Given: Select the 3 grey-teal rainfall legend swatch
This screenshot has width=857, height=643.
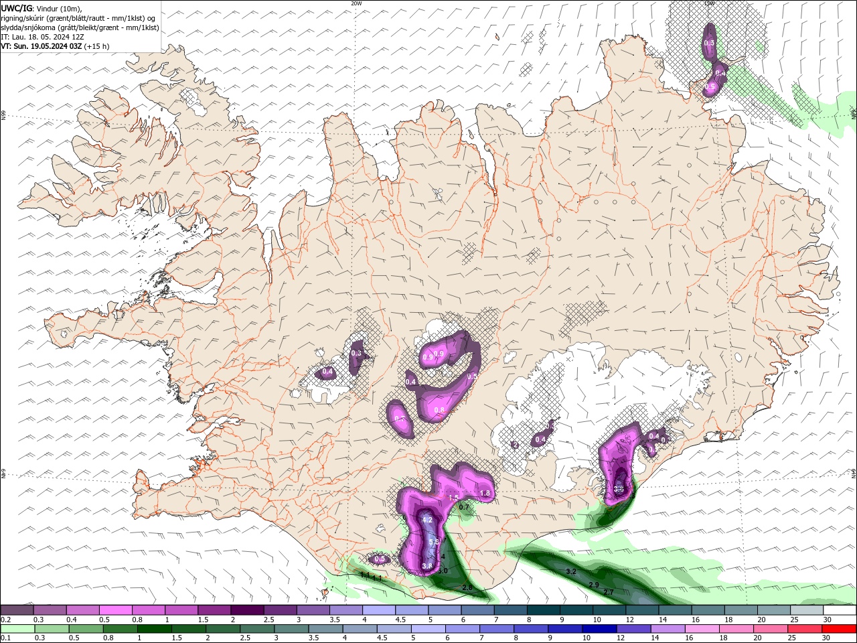Looking at the screenshot, I should (291, 629).
